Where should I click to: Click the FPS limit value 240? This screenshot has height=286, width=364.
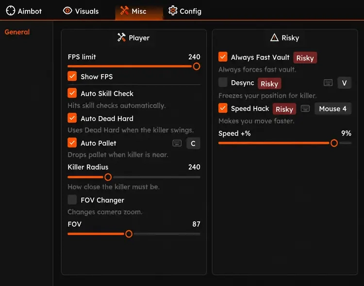tap(194, 57)
